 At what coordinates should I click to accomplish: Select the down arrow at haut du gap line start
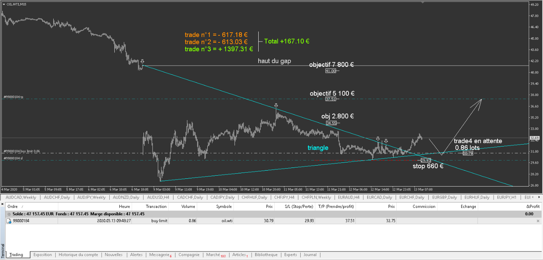tap(142, 61)
